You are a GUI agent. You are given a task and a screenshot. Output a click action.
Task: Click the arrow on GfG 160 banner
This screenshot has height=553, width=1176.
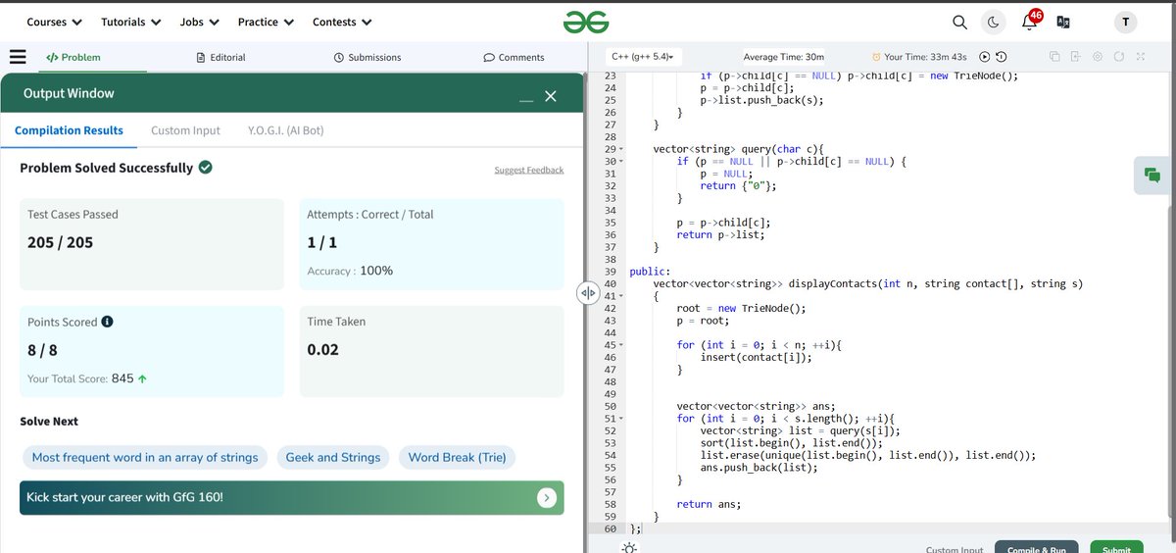(547, 498)
